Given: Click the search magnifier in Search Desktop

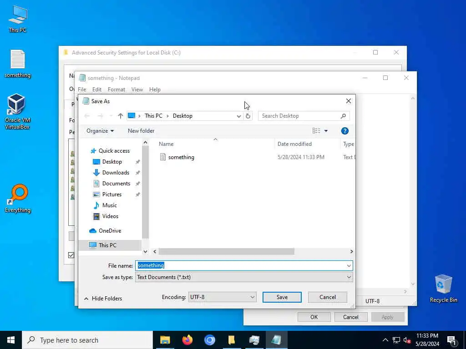Looking at the screenshot, I should [343, 116].
